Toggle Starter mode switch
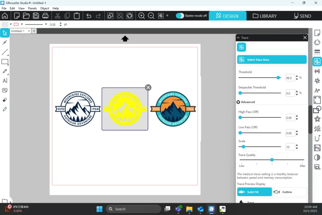The width and height of the screenshot is (322, 215). [180, 16]
